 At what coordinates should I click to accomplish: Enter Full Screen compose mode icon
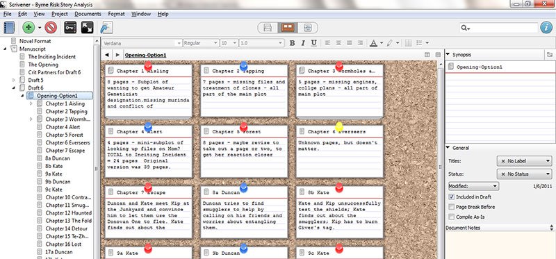88,27
